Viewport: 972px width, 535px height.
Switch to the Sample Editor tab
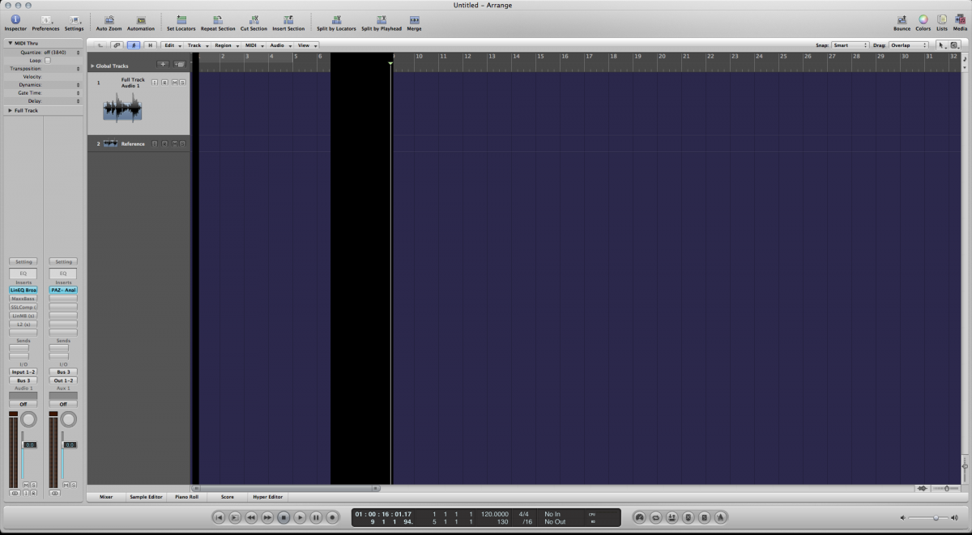tap(146, 497)
